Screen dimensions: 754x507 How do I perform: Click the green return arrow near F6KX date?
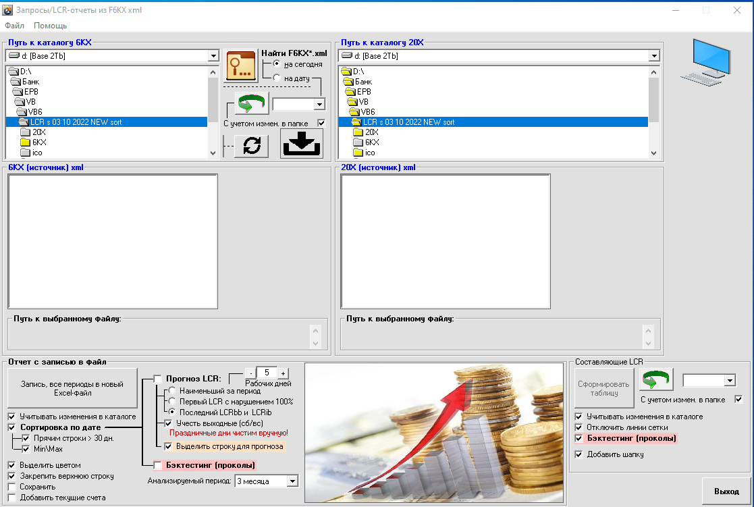pyautogui.click(x=252, y=103)
